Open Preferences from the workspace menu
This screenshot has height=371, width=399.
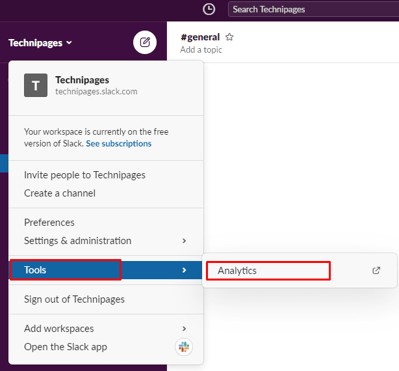[x=49, y=223]
